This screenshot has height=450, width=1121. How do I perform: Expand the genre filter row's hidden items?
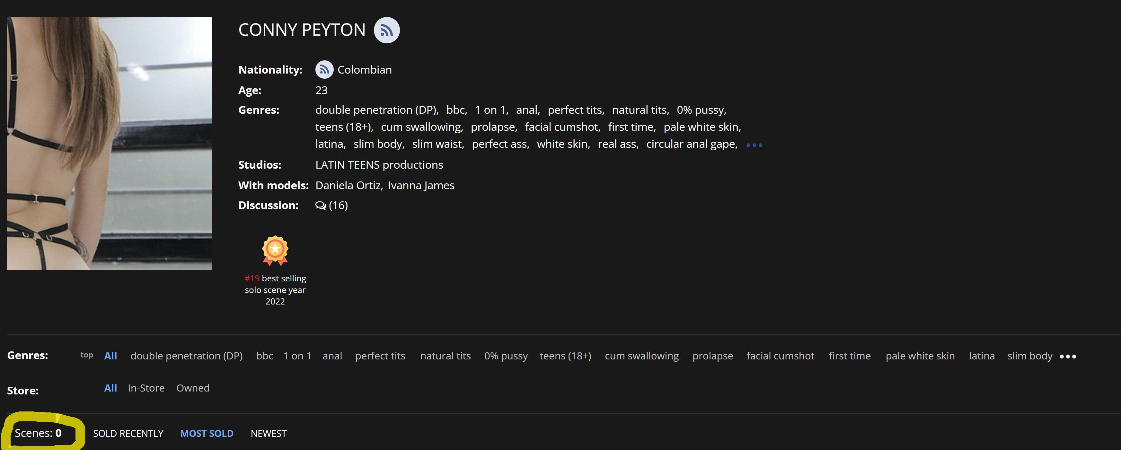coord(1067,357)
